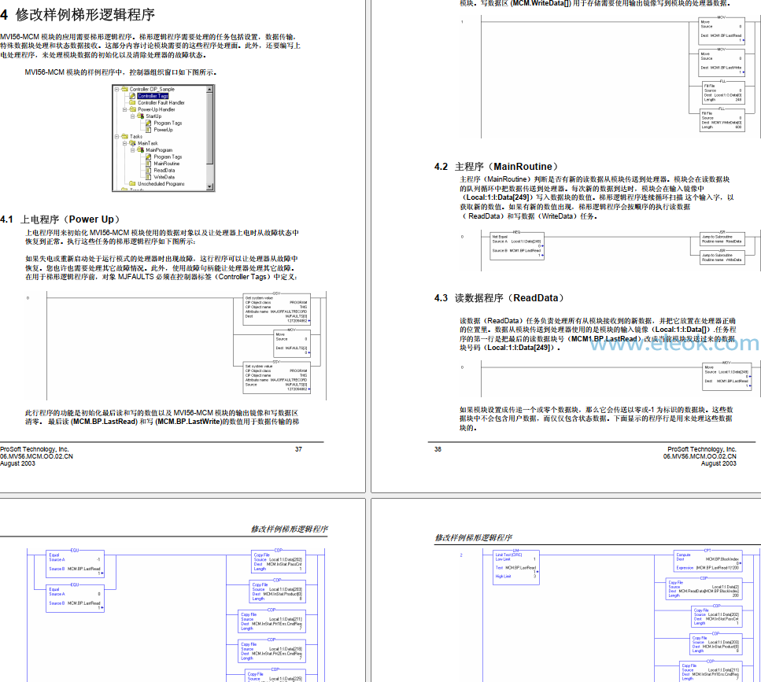The height and width of the screenshot is (682, 761).
Task: Click ProSoft Technology footer beside page 37
Action: click(35, 449)
